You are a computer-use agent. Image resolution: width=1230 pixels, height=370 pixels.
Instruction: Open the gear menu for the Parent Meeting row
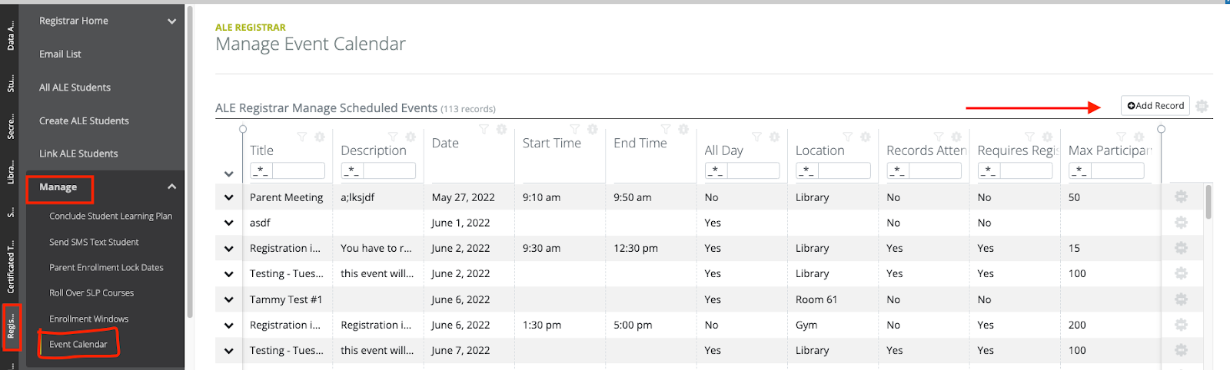click(x=1182, y=197)
